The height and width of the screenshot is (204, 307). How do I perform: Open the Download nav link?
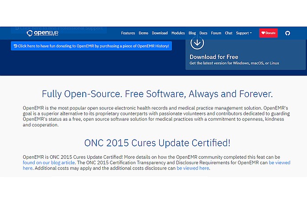[160, 33]
